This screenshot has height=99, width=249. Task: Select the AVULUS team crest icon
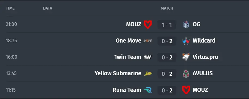click(186, 74)
